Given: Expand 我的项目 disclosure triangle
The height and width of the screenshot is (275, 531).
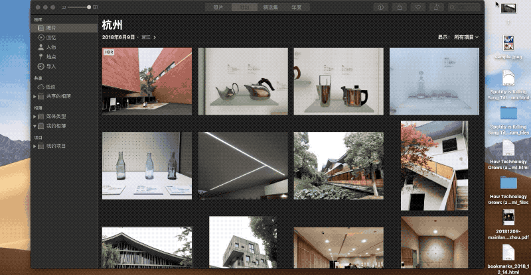Looking at the screenshot, I should 35,146.
